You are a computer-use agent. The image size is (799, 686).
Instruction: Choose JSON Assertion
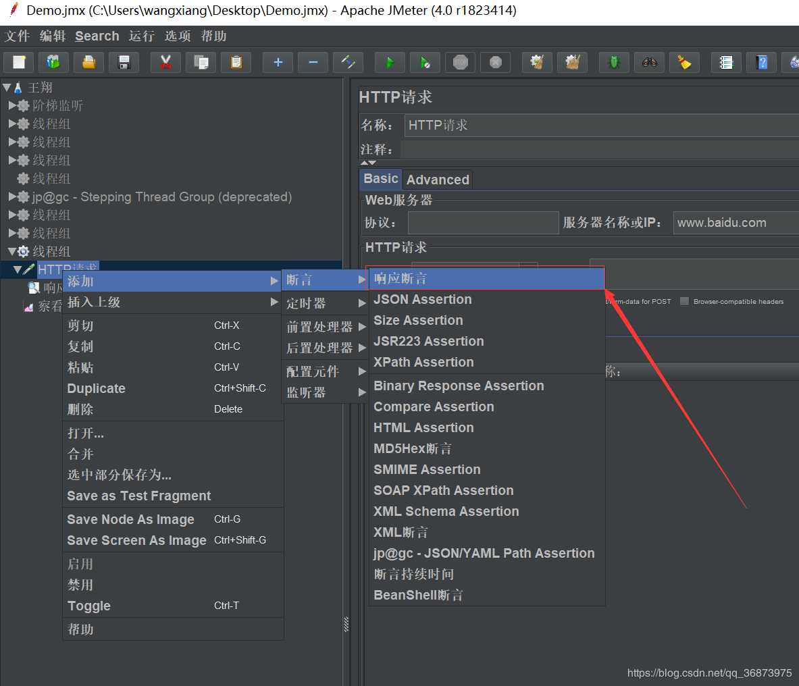pos(486,300)
